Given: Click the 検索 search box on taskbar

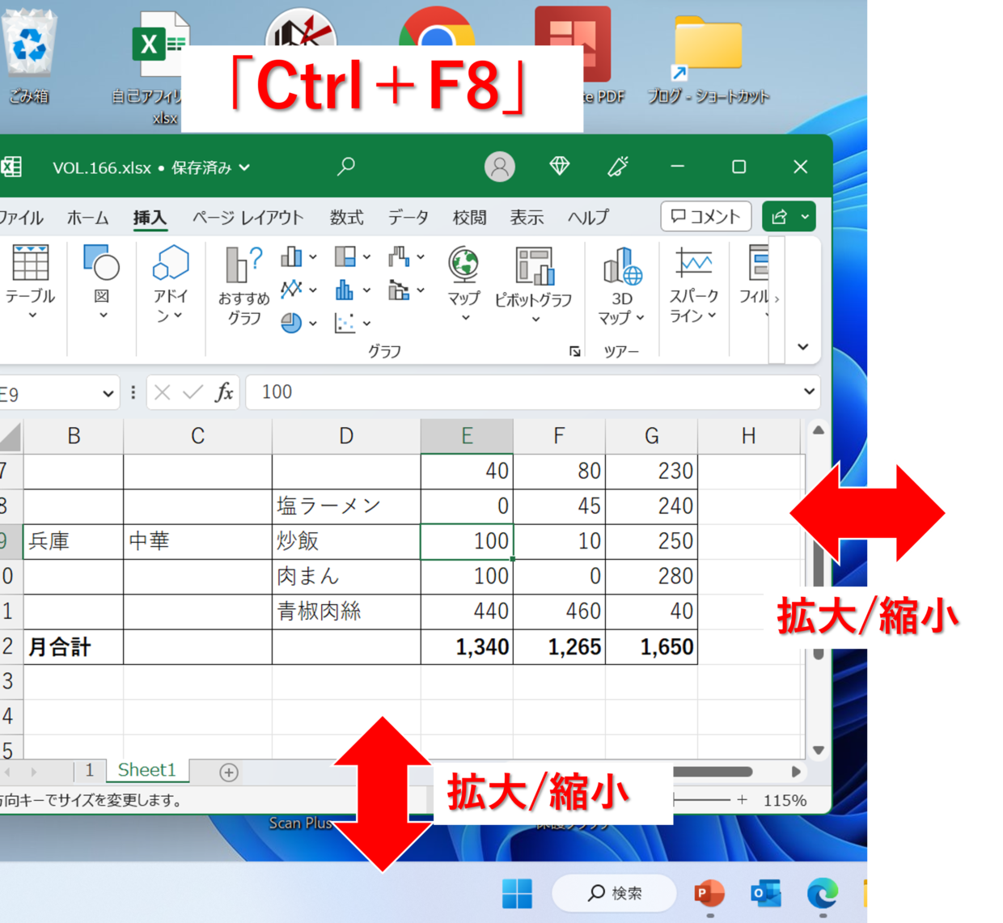Looking at the screenshot, I should tap(614, 893).
